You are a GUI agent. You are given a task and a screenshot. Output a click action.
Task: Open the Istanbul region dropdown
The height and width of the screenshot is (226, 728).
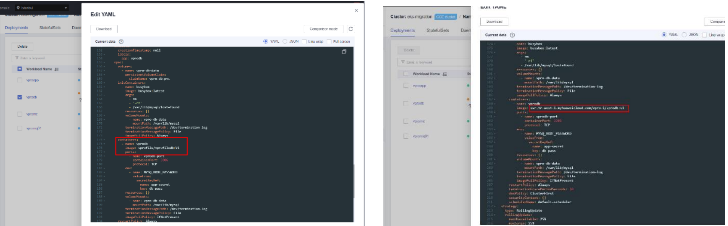tap(66, 8)
